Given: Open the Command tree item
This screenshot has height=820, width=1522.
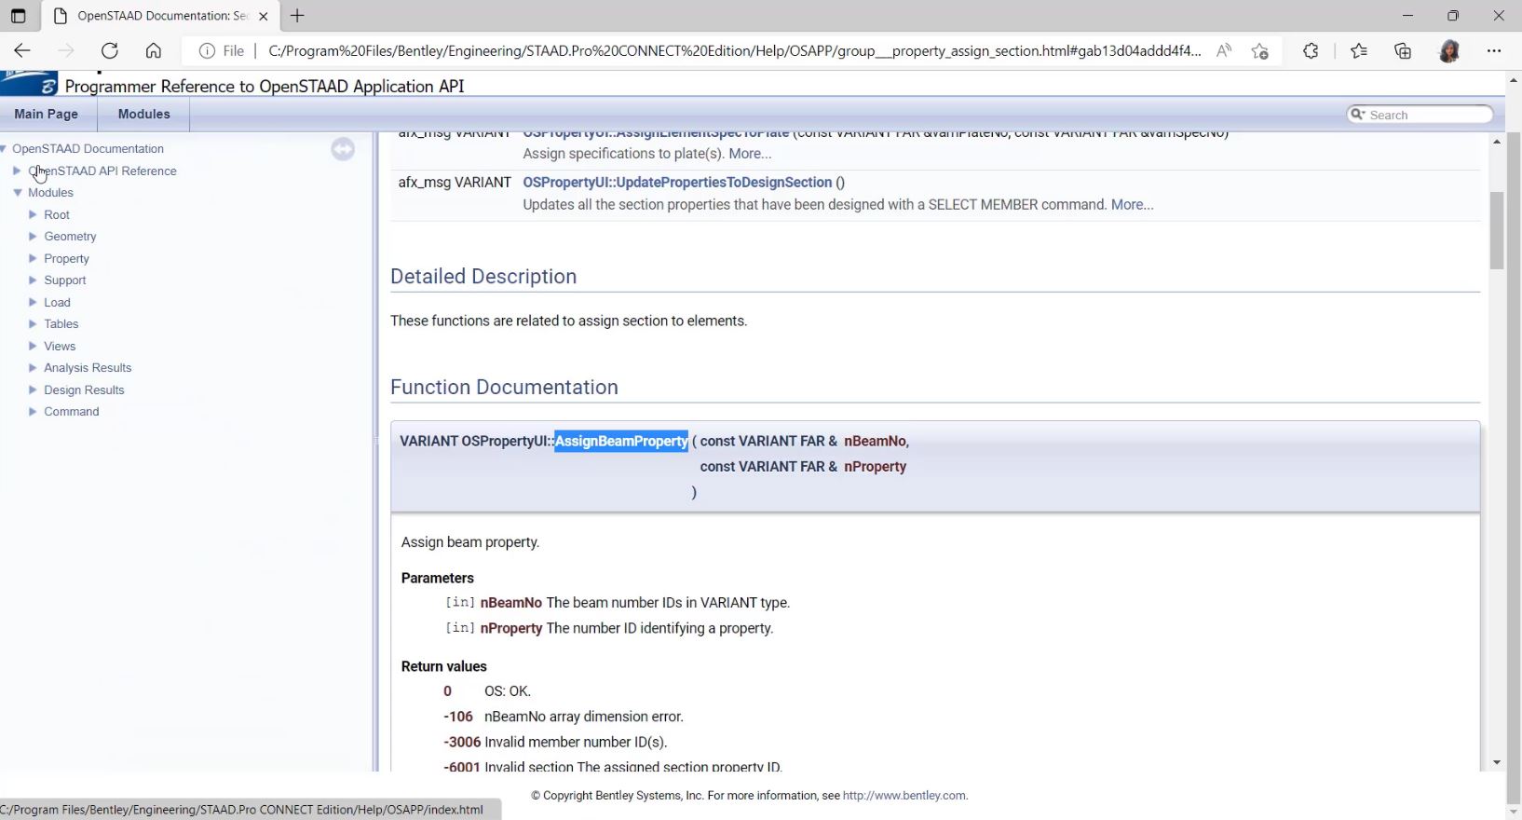Looking at the screenshot, I should pos(72,411).
